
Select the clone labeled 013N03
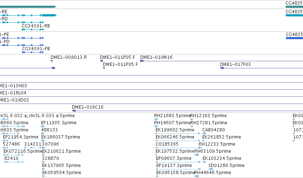[x=13, y=85]
